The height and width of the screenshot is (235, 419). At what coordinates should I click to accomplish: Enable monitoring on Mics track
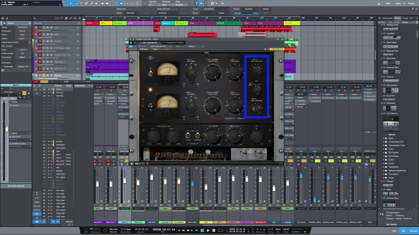coord(51,34)
